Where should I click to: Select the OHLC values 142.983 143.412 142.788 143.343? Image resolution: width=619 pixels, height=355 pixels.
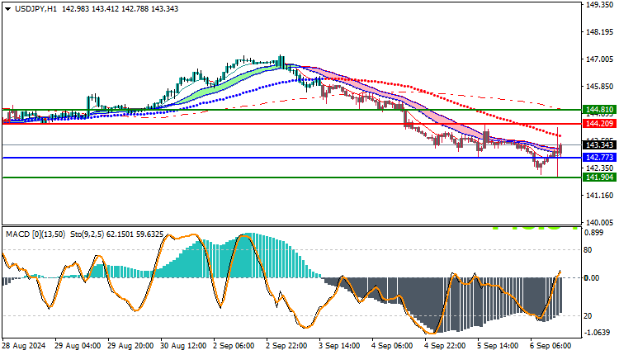(120, 9)
